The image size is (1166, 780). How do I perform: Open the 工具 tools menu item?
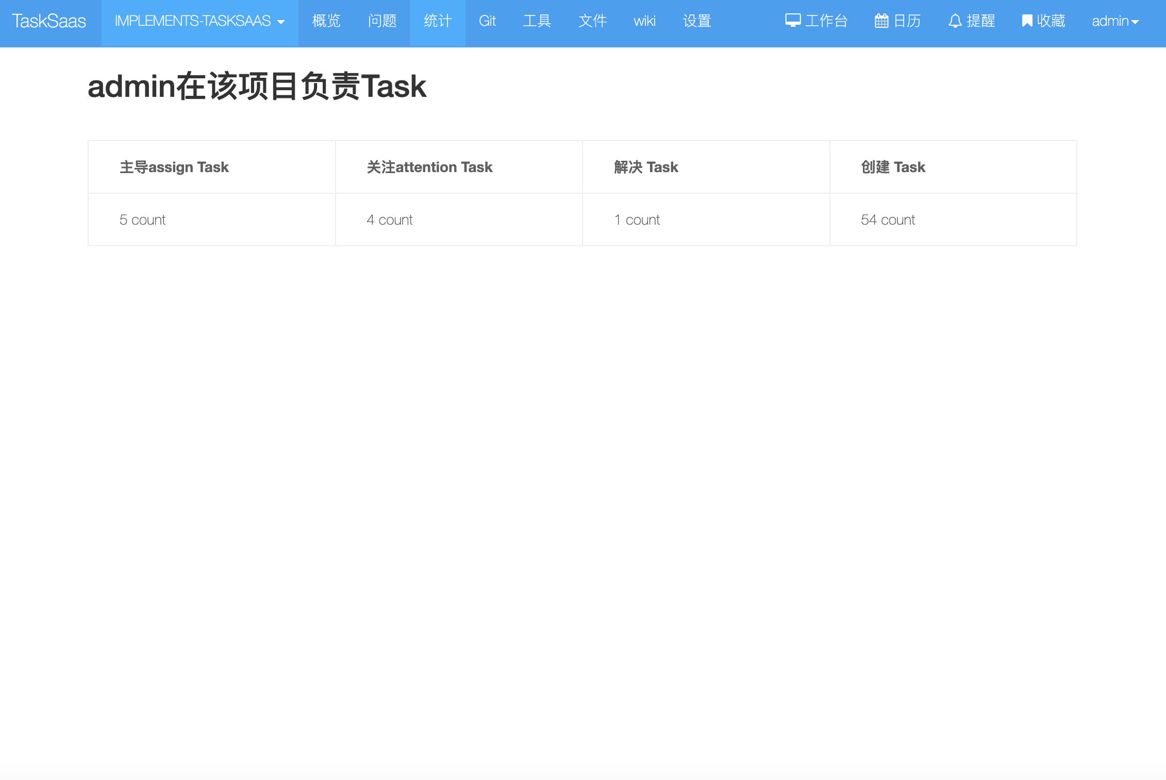(x=537, y=21)
